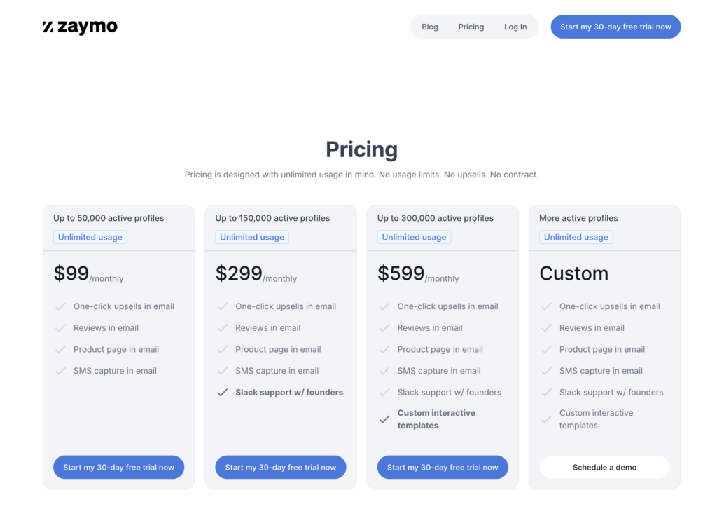Click the Unlimited usage badge on the 300,000 profiles plan
The height and width of the screenshot is (516, 717).
pos(414,237)
